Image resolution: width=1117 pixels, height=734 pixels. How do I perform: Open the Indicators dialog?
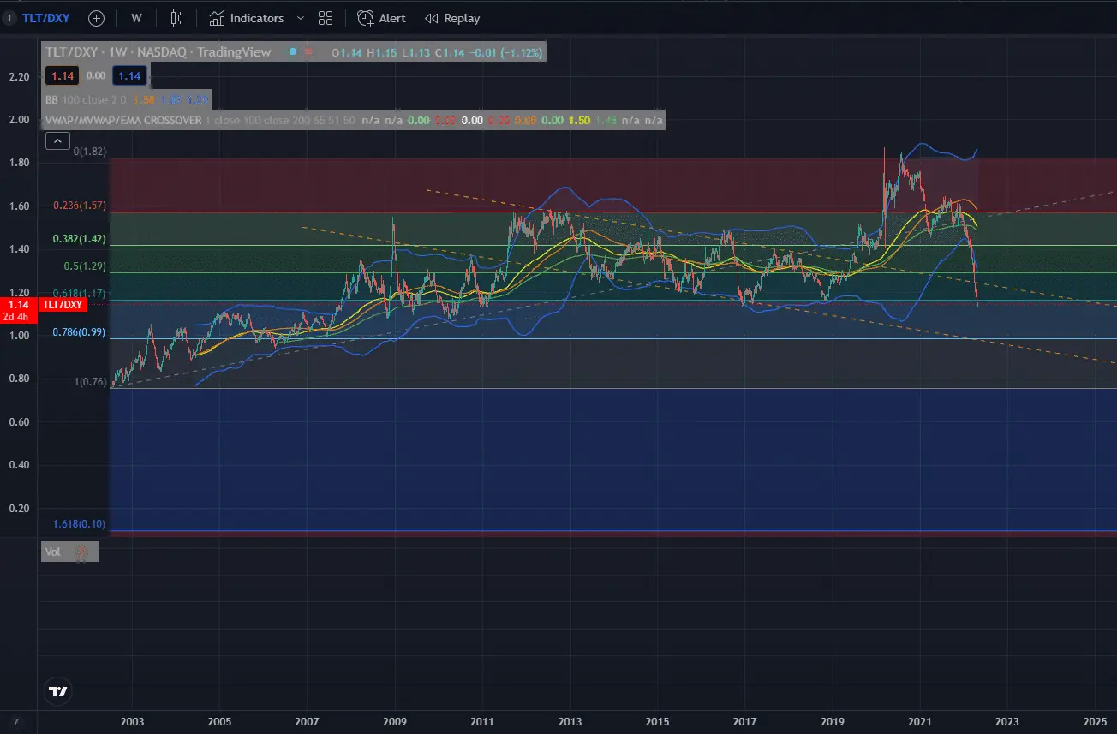247,18
